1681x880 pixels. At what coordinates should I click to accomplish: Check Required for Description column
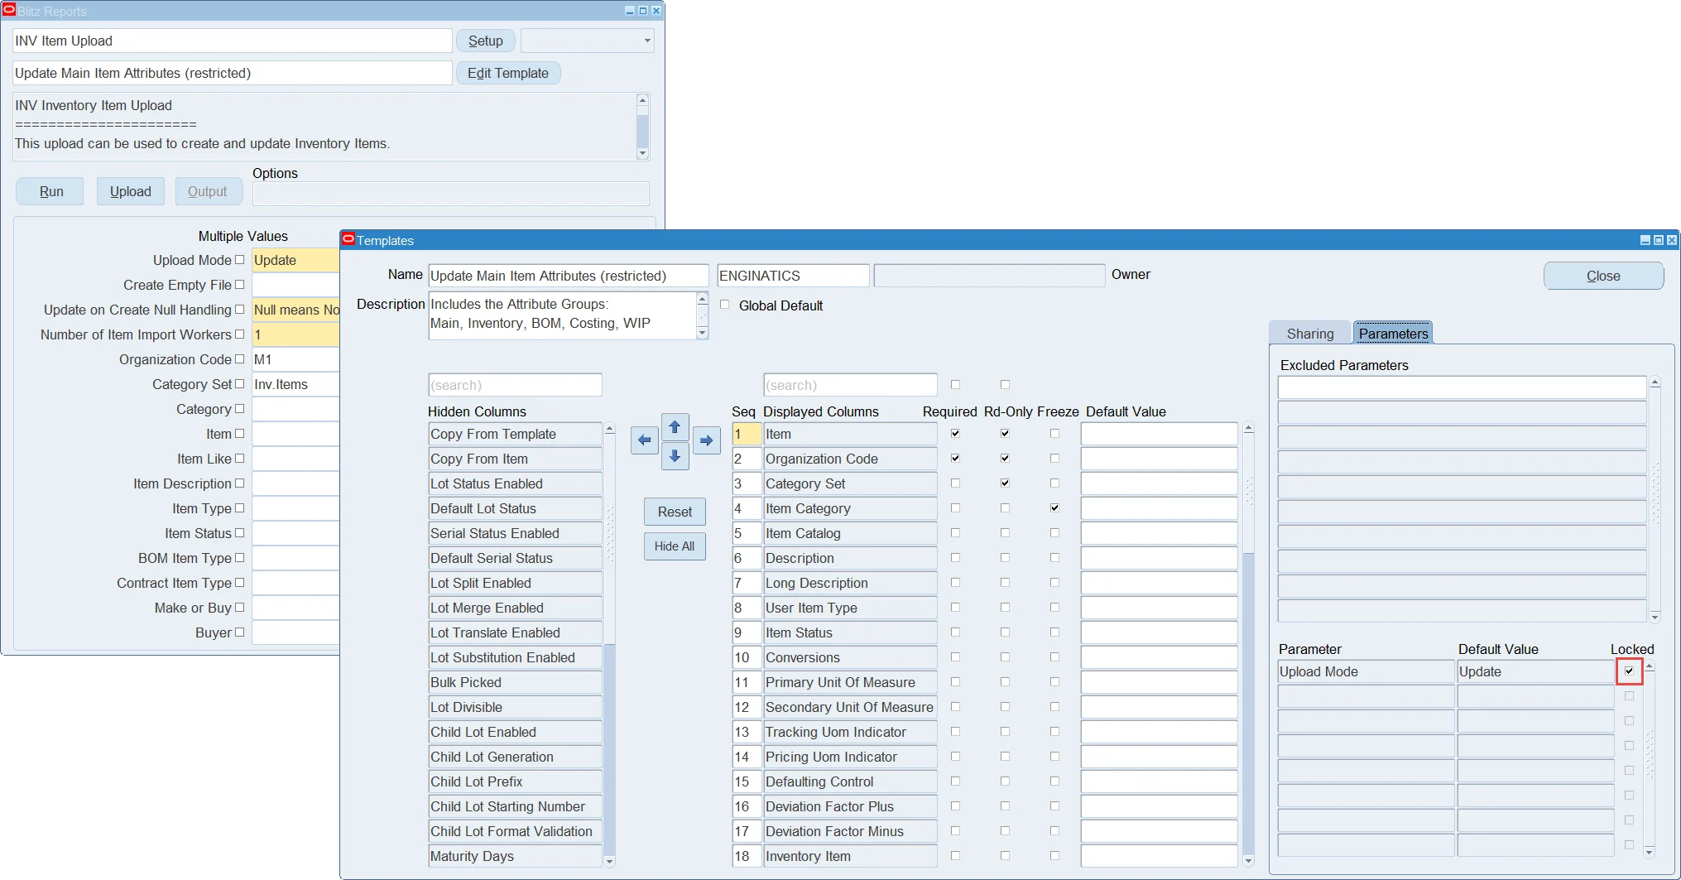pyautogui.click(x=955, y=558)
